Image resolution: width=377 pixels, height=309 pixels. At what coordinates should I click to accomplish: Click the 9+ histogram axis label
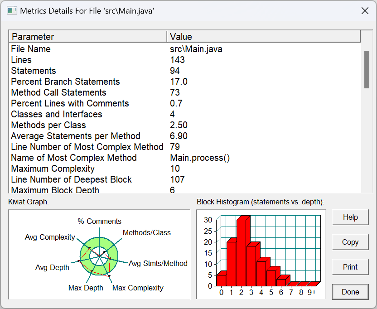(312, 292)
